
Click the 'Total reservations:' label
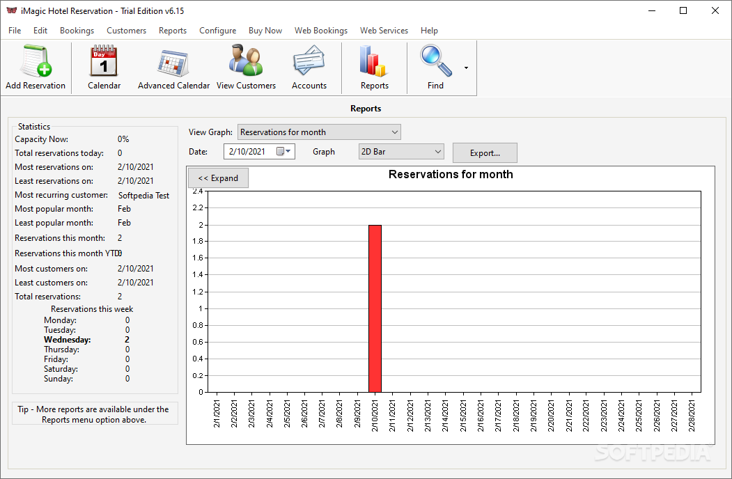(x=47, y=297)
